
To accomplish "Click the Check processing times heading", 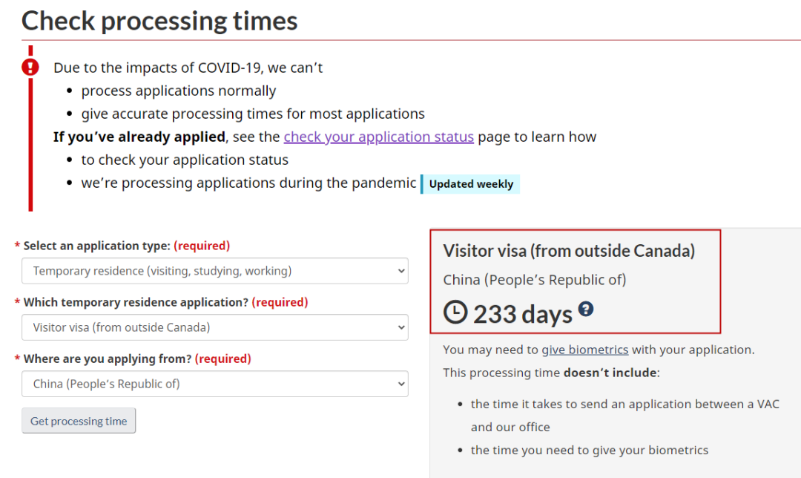I will 159,21.
